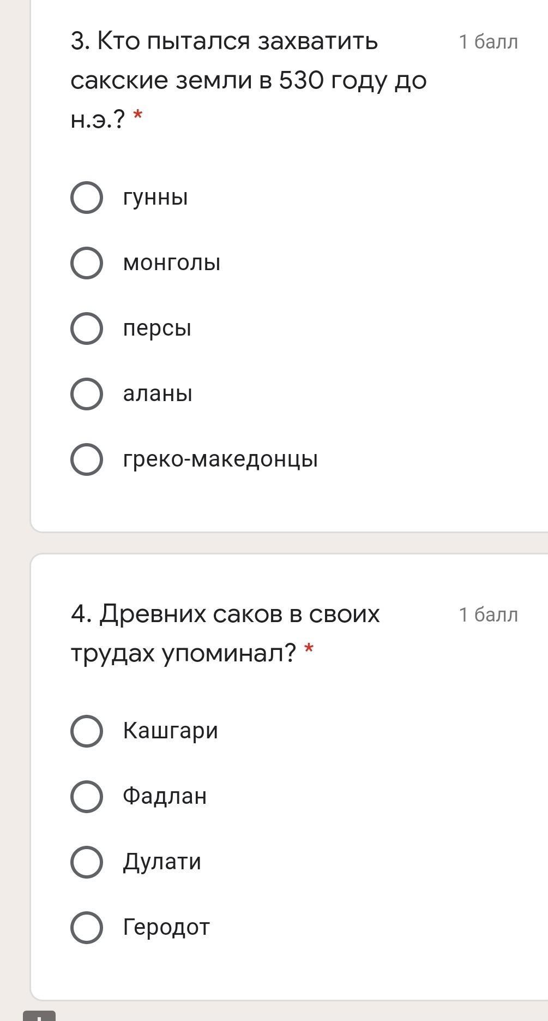Screen dimensions: 548x1021
Task: Select the 'аланы' radio button
Action: [87, 394]
